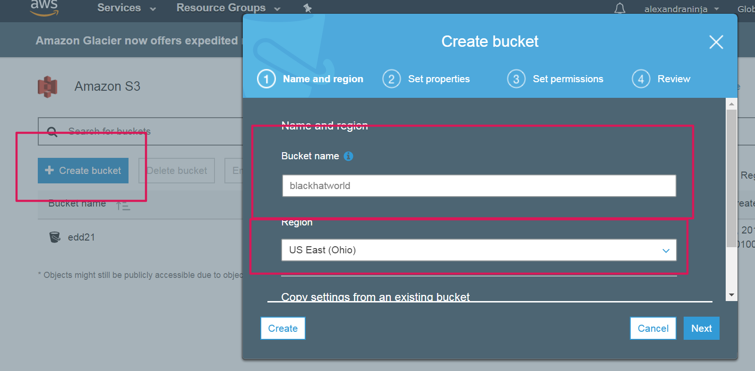Go to step 2 Set properties
The width and height of the screenshot is (755, 371).
click(x=426, y=79)
